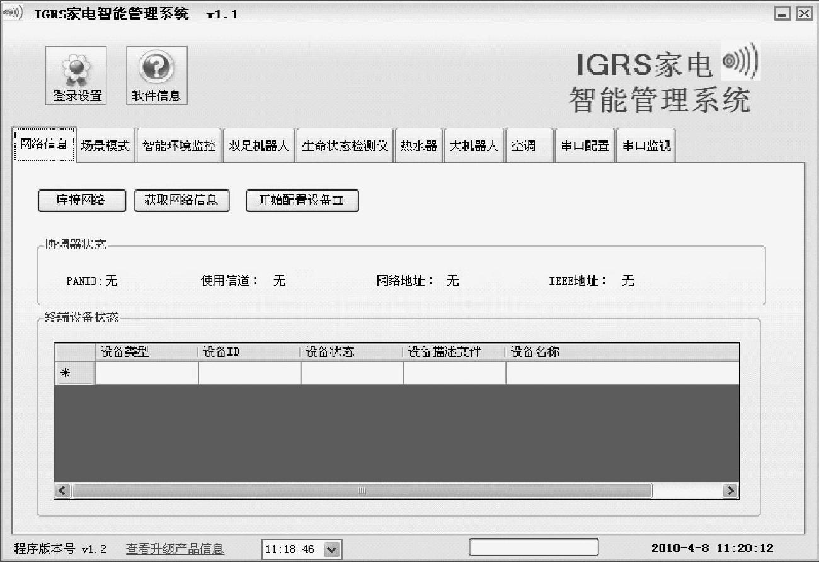Click the empty 设备名称 cell in new row
Screen dimensions: 819x562
point(622,373)
